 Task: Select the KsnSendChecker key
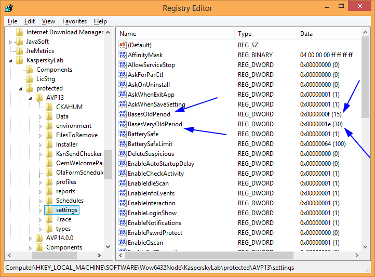click(79, 153)
